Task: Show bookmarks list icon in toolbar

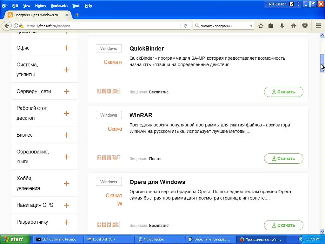Action: 271,26
